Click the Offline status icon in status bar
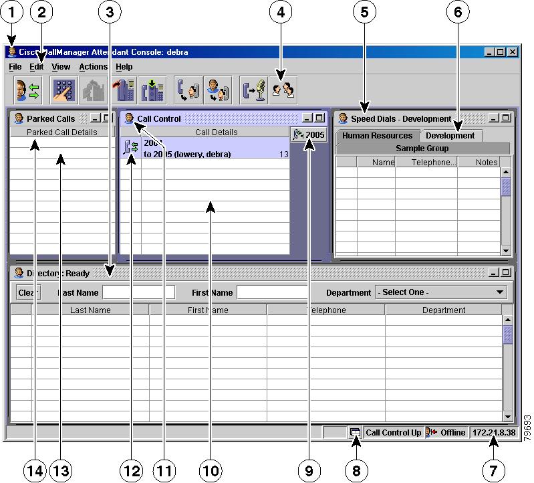The width and height of the screenshot is (534, 483). 431,432
